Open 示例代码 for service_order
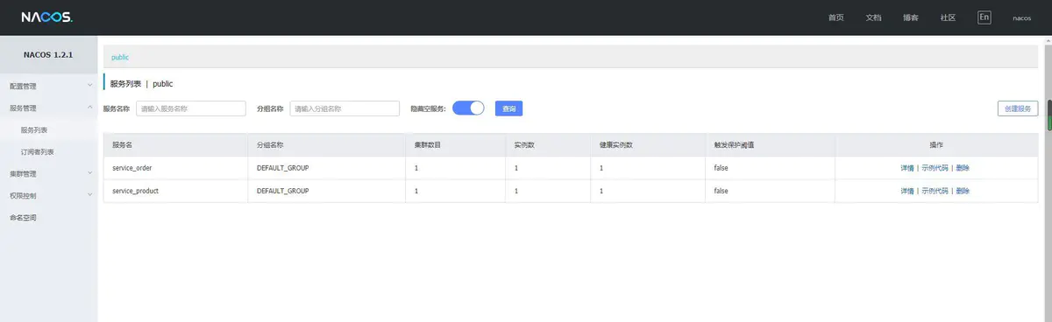Screen dimensions: 1052x322 coord(935,167)
